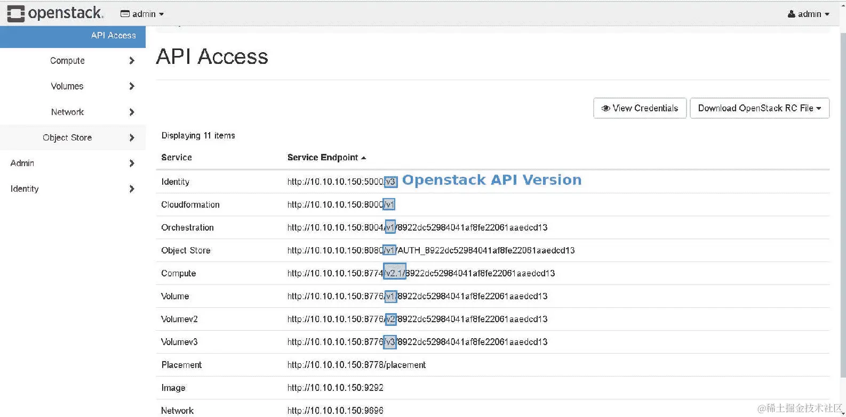Click the View Credentials button
846x417 pixels.
pyautogui.click(x=640, y=108)
